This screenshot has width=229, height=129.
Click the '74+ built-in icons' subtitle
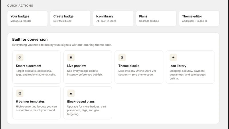pyautogui.click(x=106, y=21)
